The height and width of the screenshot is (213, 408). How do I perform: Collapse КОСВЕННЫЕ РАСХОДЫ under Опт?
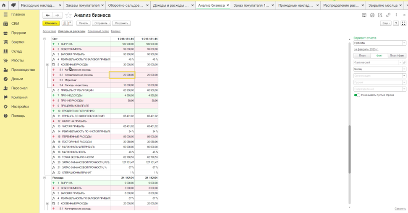[47, 64]
